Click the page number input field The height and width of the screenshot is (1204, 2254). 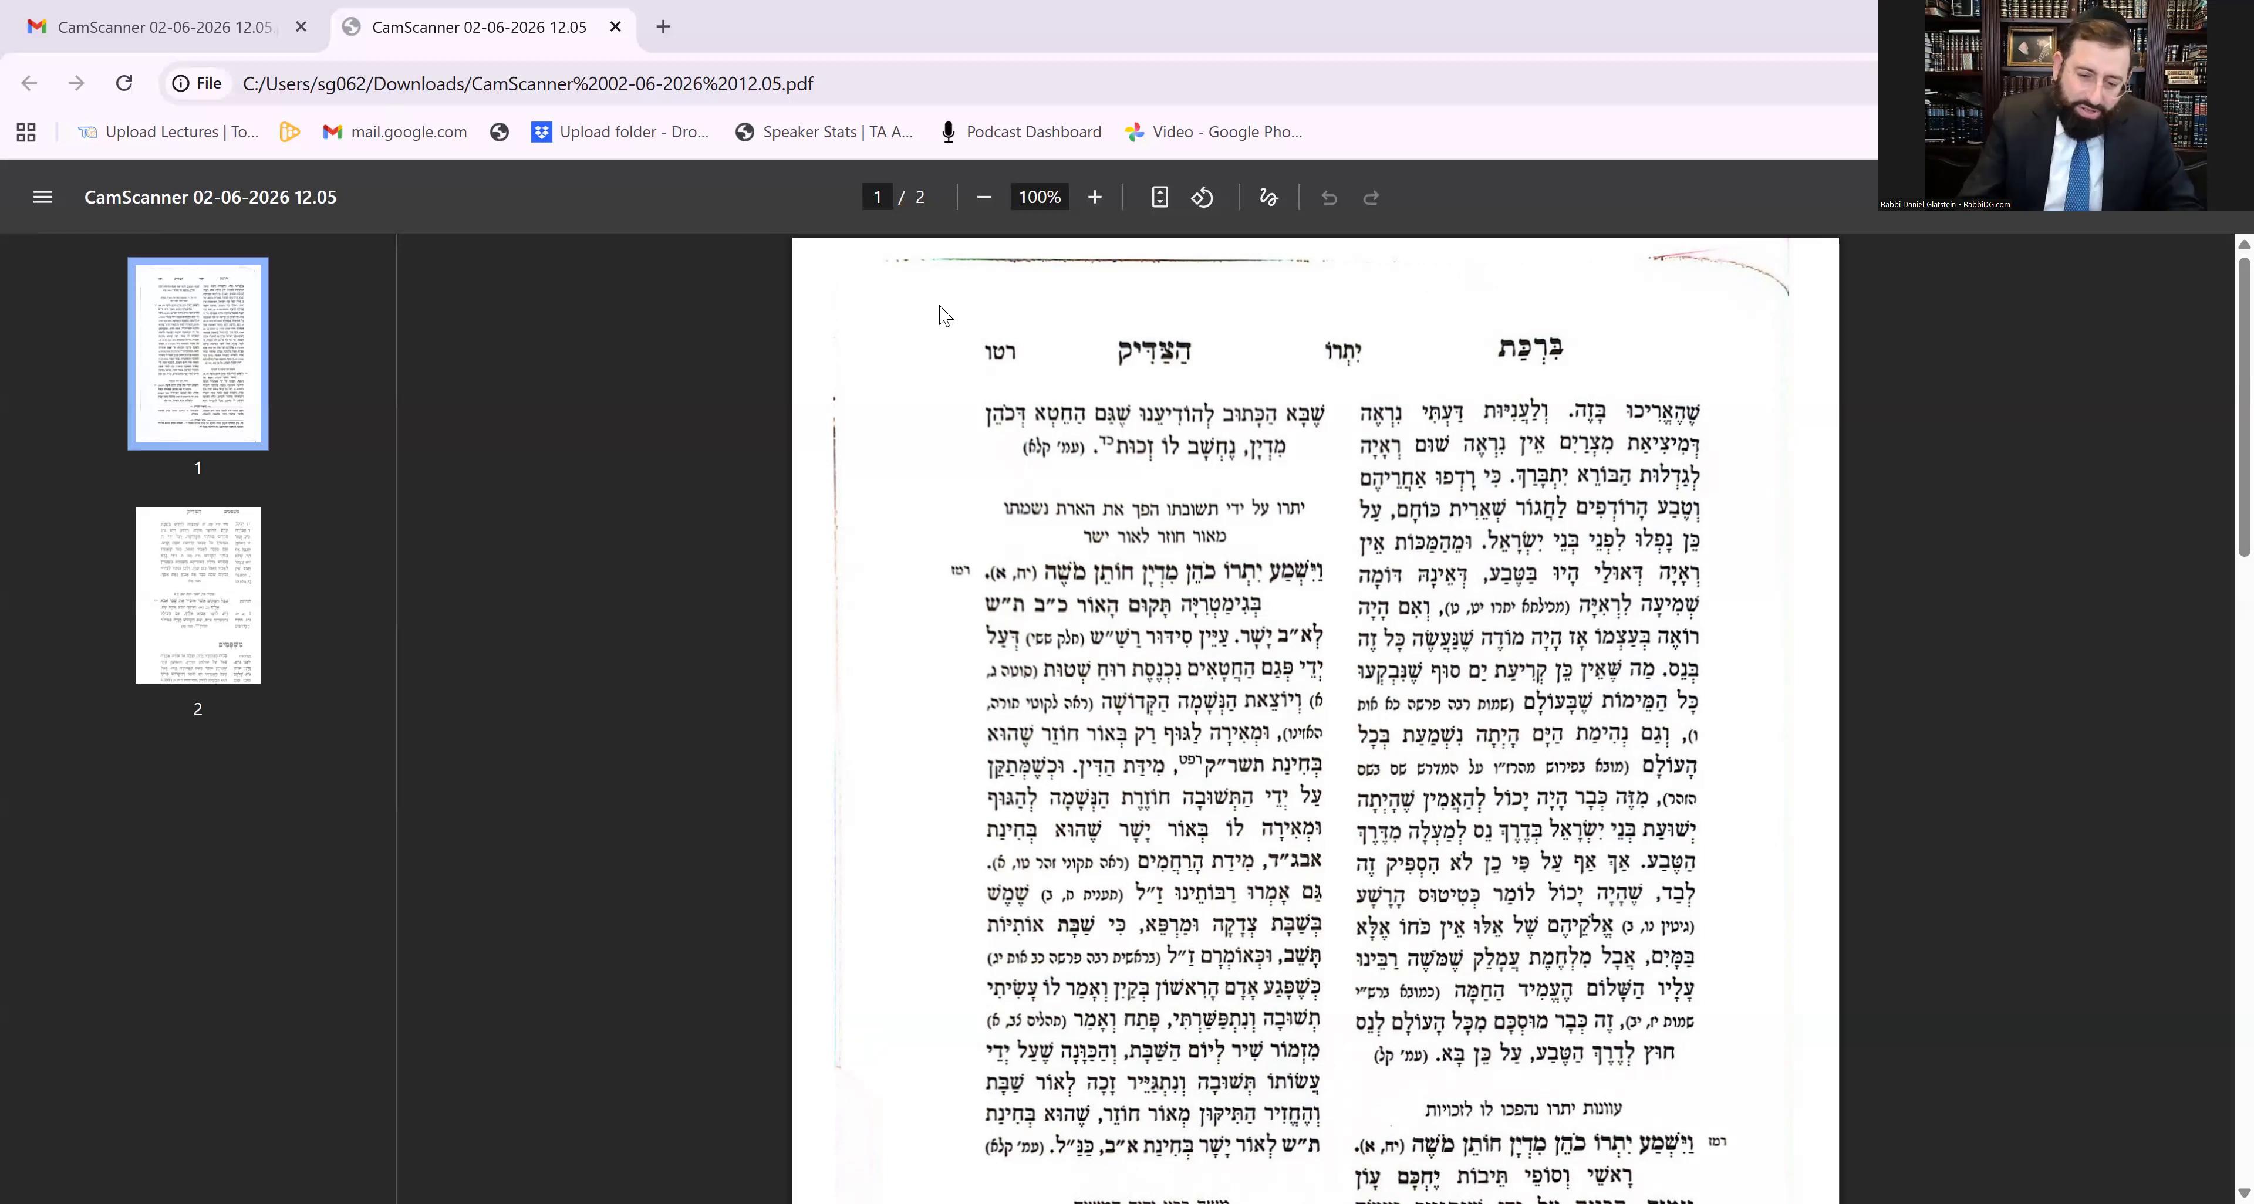point(877,198)
